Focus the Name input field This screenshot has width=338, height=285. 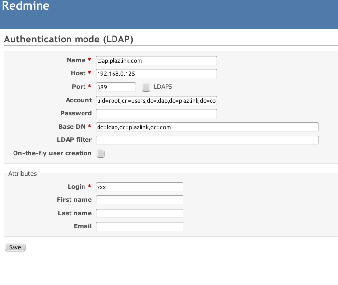tap(156, 60)
